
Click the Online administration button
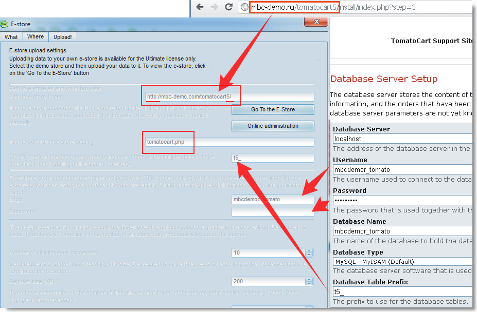point(273,126)
